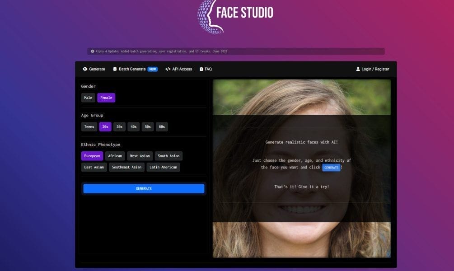Click the info icon in the update banner
The height and width of the screenshot is (271, 454).
(92, 51)
